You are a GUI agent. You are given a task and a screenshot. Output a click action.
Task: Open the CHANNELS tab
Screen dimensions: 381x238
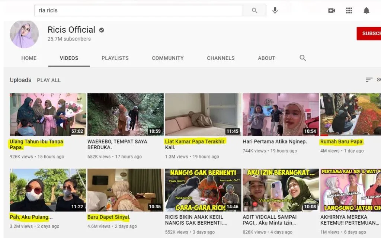tap(221, 58)
